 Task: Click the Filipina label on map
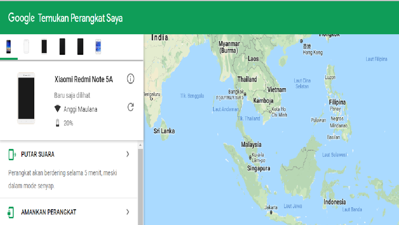[x=337, y=102]
